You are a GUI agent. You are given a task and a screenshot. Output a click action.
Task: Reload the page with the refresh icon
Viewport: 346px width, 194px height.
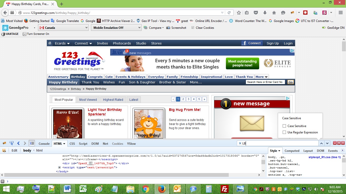pyautogui.click(x=229, y=13)
